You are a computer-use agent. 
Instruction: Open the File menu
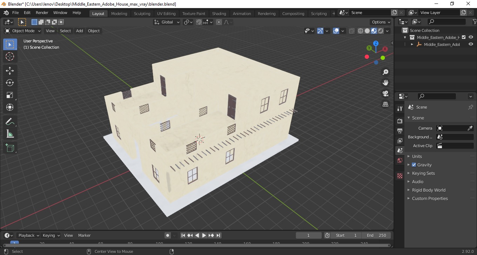click(15, 13)
